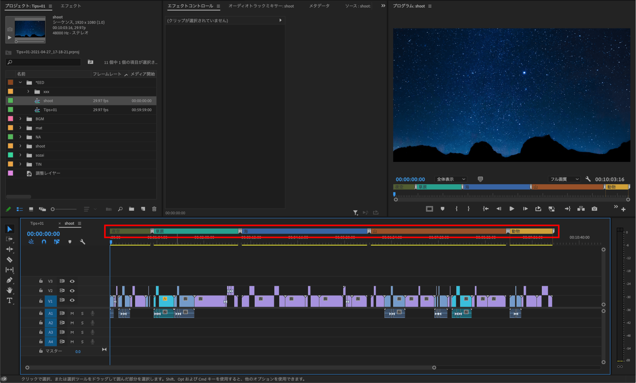Expand the mat bin

click(x=20, y=128)
